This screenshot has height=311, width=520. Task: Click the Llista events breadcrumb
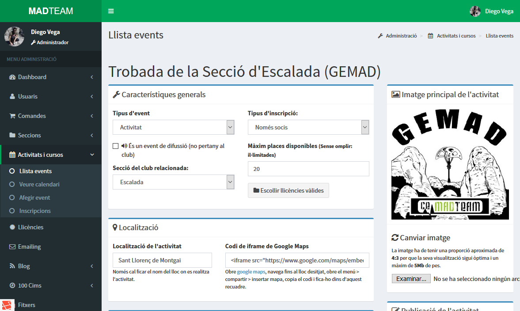click(499, 36)
